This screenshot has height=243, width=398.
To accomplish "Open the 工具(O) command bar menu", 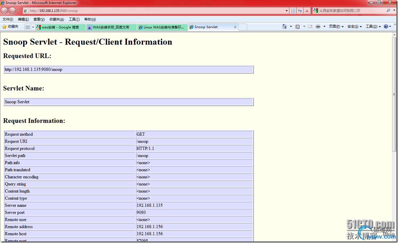I will (x=373, y=26).
